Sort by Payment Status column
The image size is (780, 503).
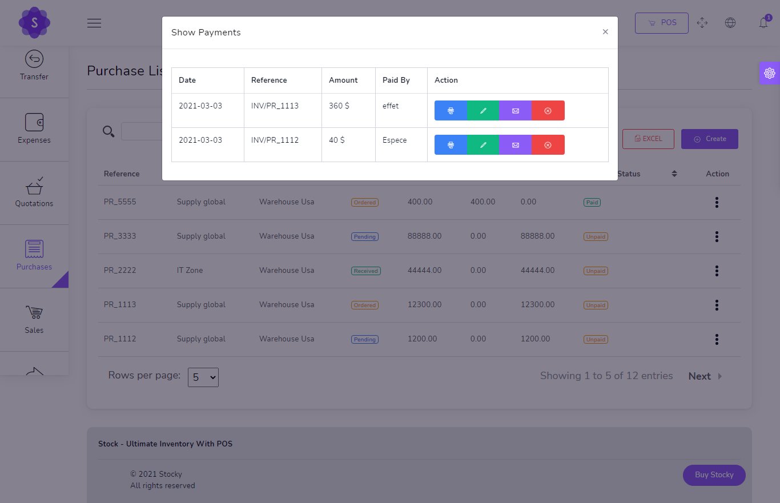(674, 174)
